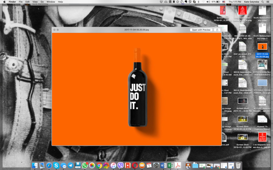273x170 pixels.
Task: Open the File menu
Action: coord(21,2)
